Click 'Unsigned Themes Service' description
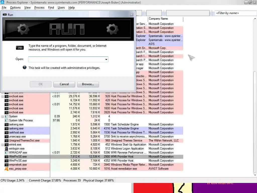 pyautogui.click(x=126, y=141)
